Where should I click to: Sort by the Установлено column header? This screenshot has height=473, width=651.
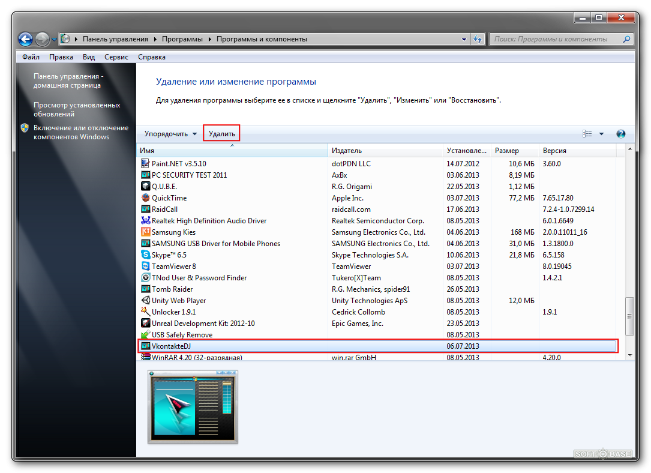point(467,150)
